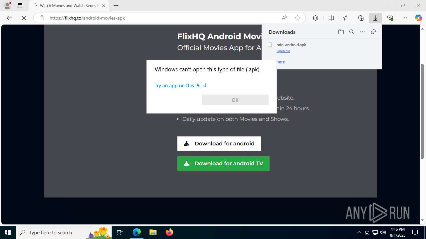Confirm the dialog with OK

pyautogui.click(x=235, y=100)
